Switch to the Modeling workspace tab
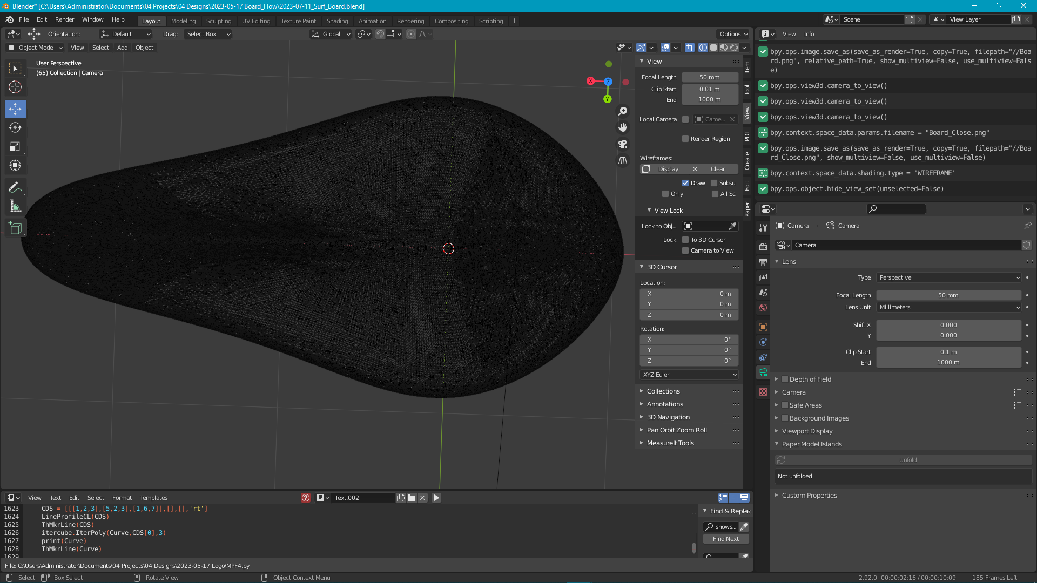 point(183,21)
